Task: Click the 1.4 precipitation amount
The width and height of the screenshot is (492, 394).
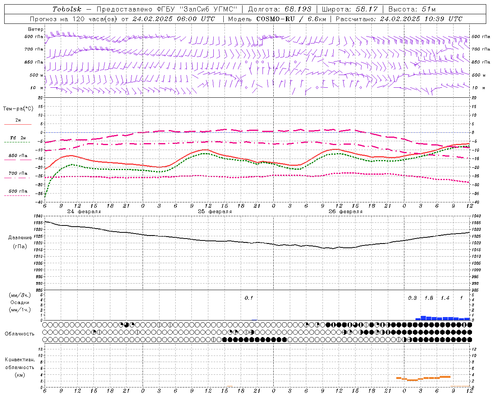Action: (445, 298)
